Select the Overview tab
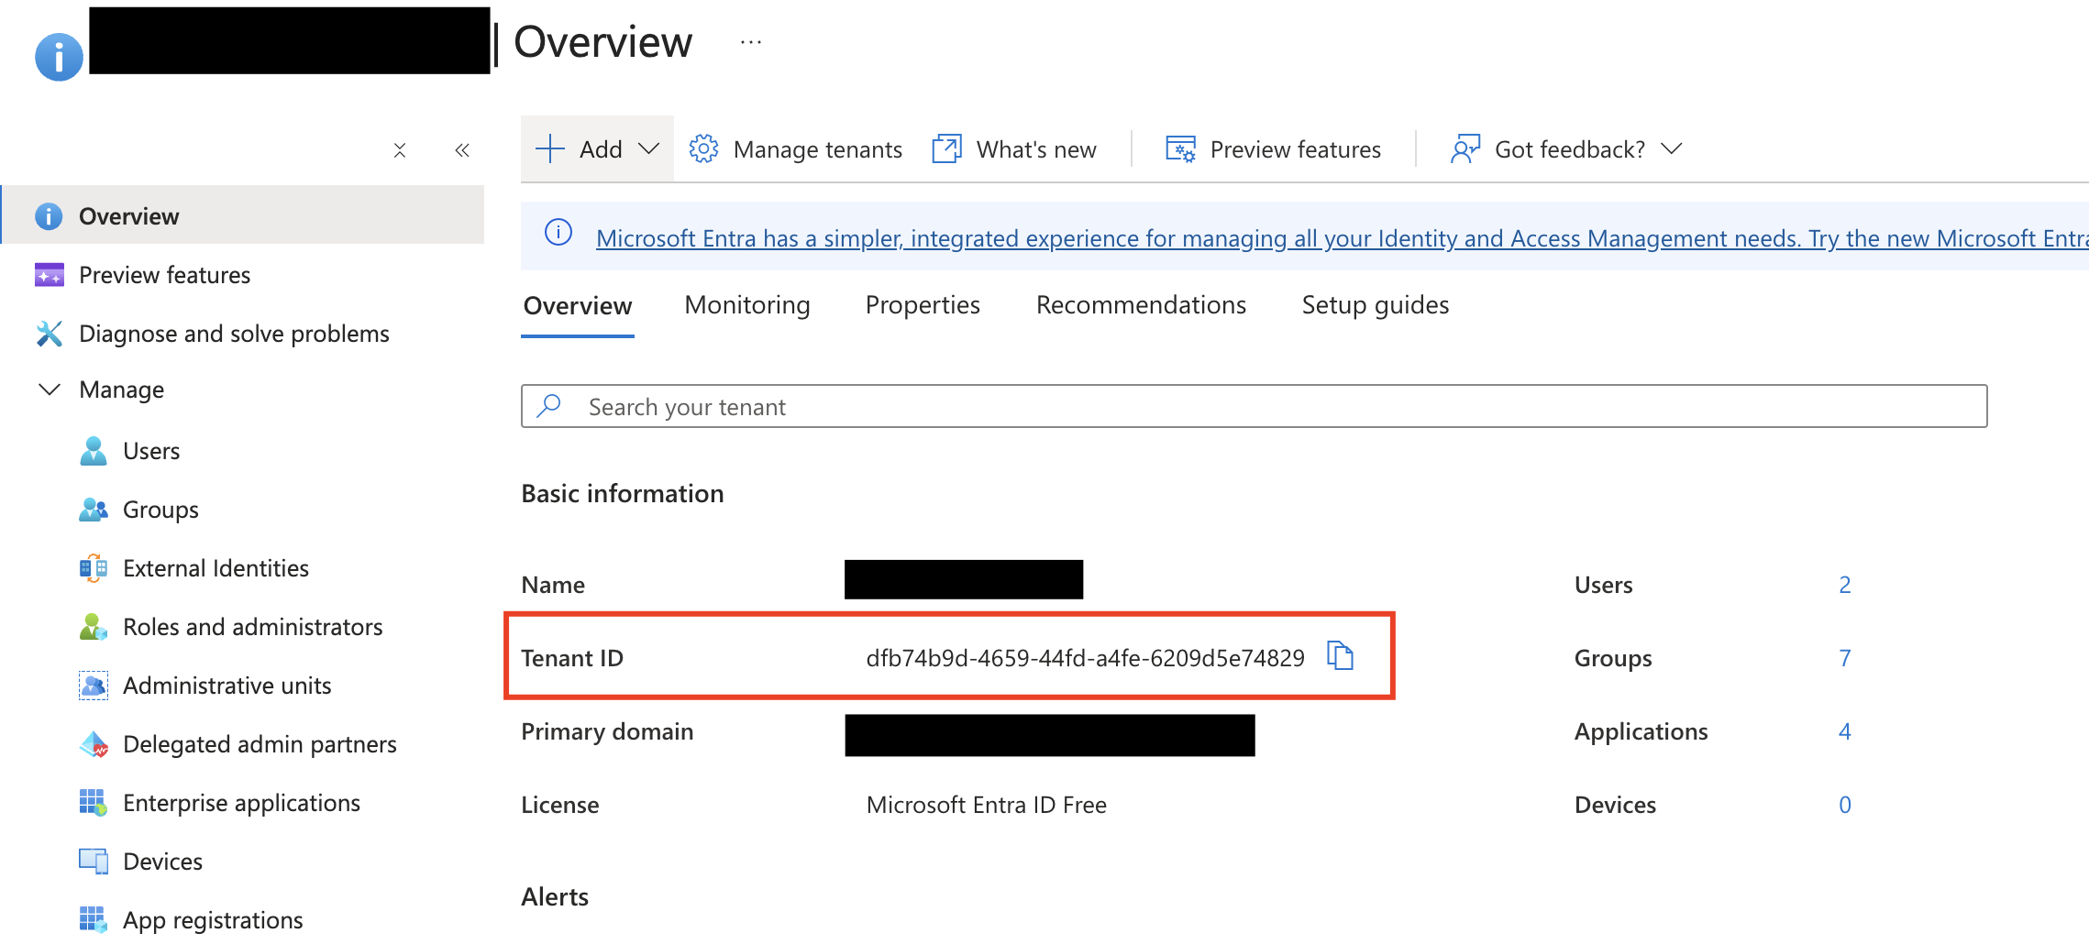Screen dimensions: 2089x944 pos(578,306)
